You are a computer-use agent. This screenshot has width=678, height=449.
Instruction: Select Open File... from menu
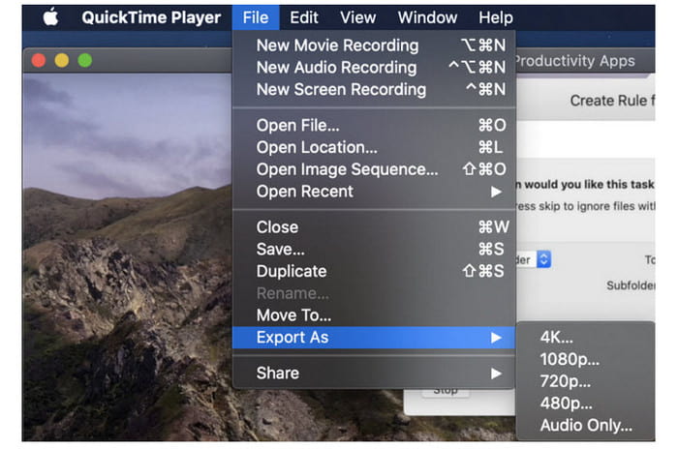pos(374,126)
